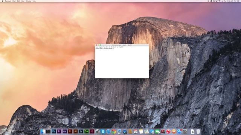Open the Apple menu
The height and width of the screenshot is (135, 241).
3,1
